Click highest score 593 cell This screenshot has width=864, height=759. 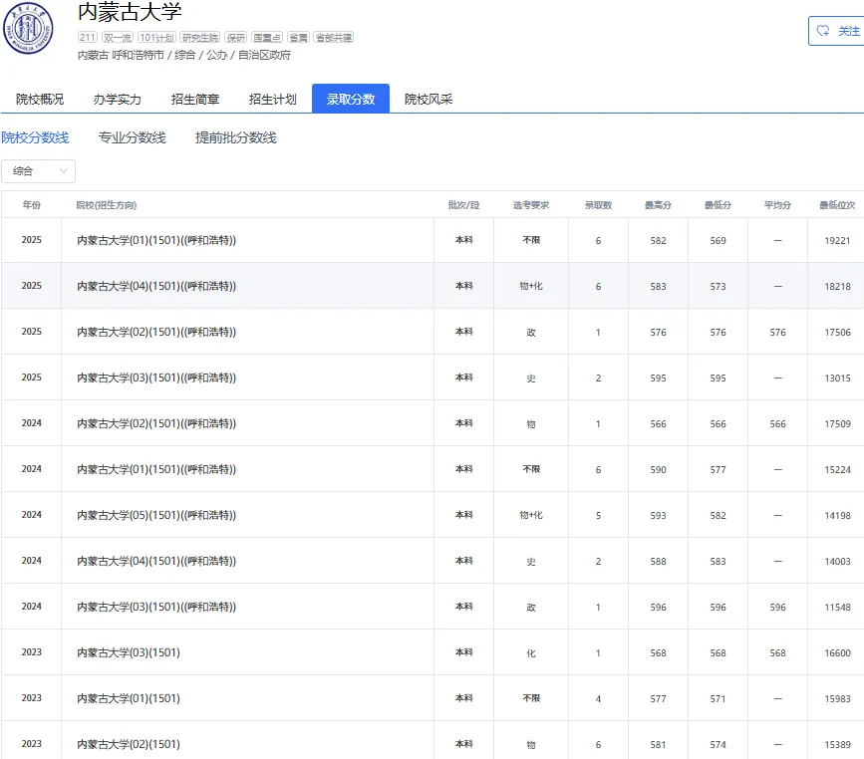658,516
